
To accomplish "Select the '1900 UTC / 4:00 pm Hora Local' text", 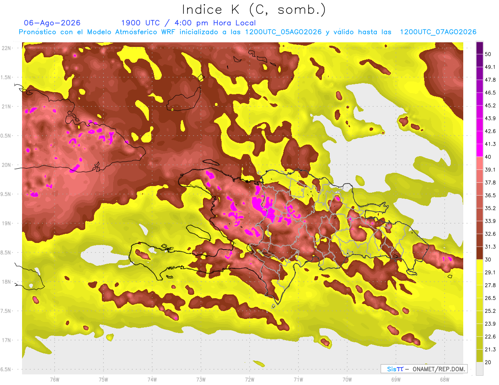I will pyautogui.click(x=188, y=23).
